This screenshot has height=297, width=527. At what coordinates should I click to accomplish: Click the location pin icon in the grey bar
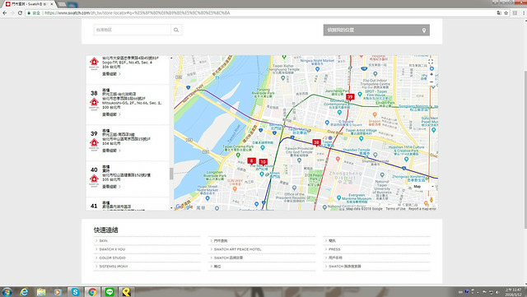coord(424,30)
